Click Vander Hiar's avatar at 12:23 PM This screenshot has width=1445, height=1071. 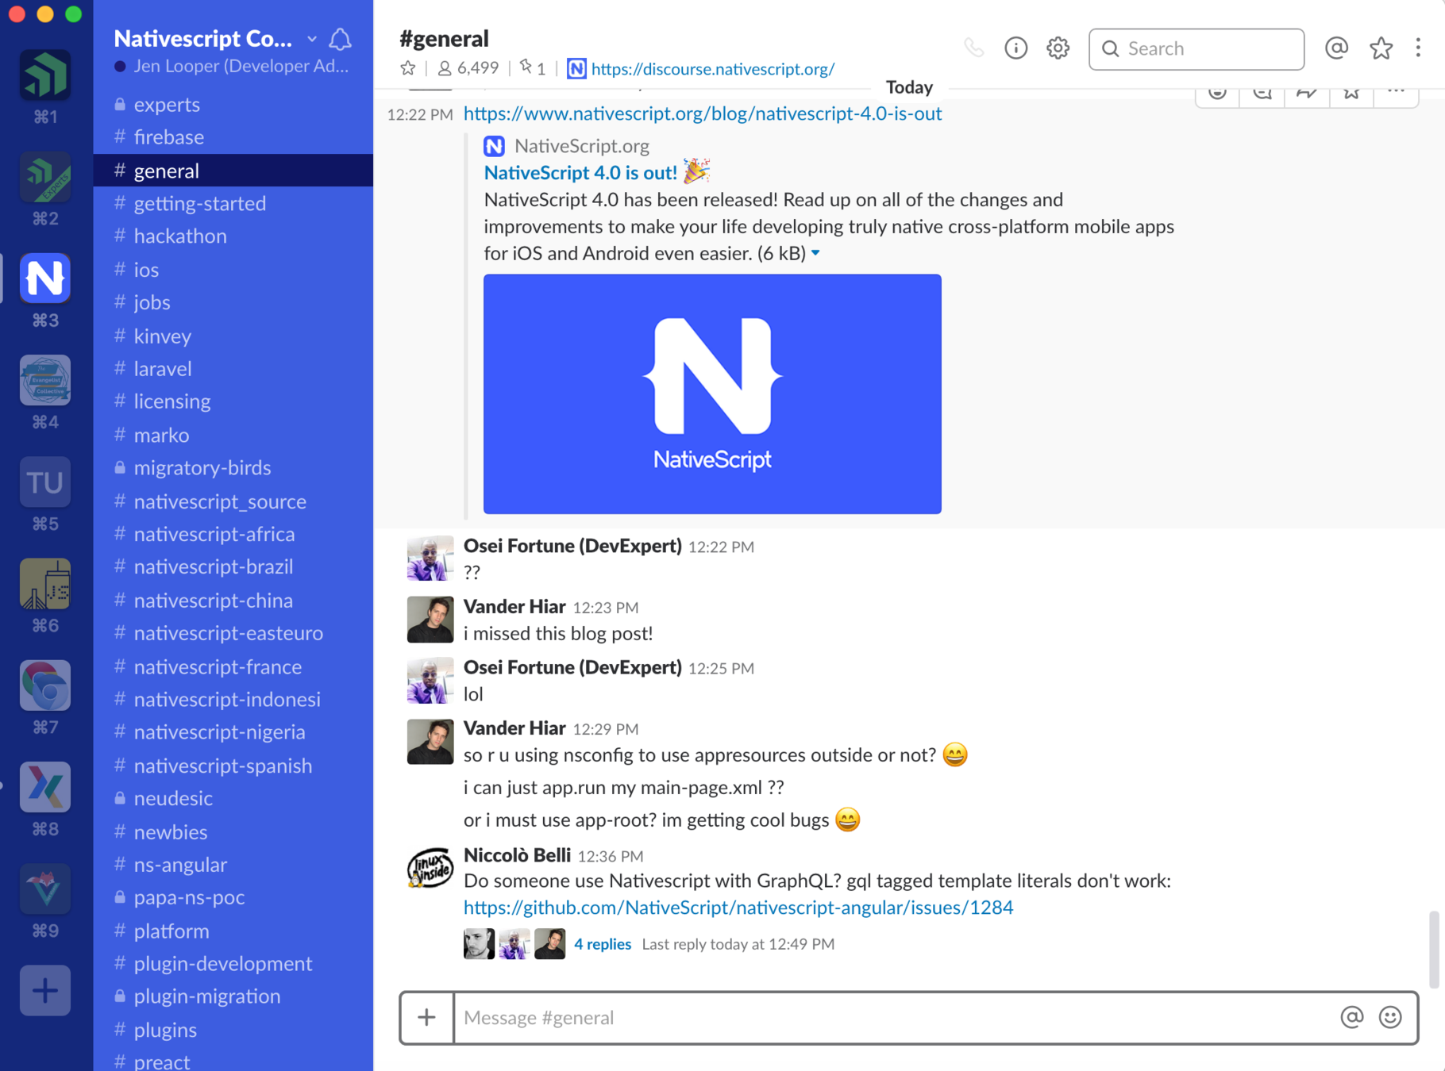(x=430, y=619)
